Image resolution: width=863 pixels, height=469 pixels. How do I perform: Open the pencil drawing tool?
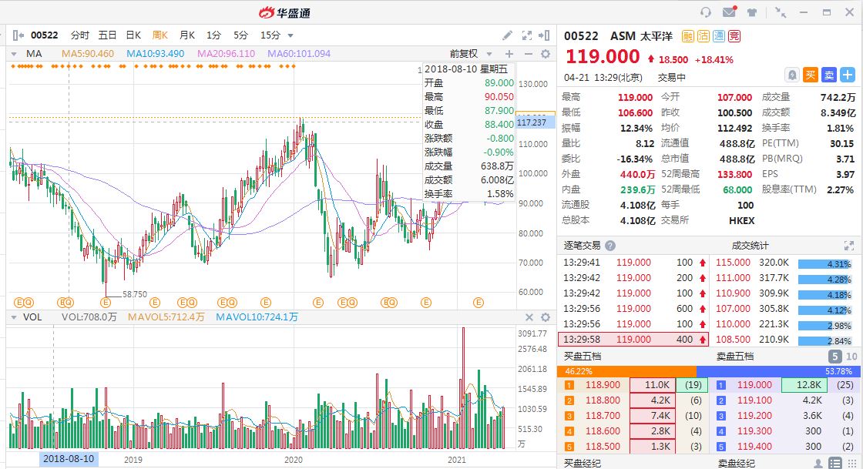pos(507,35)
